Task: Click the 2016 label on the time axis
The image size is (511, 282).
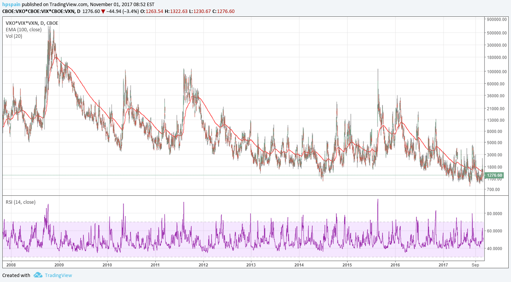Action: [x=395, y=264]
